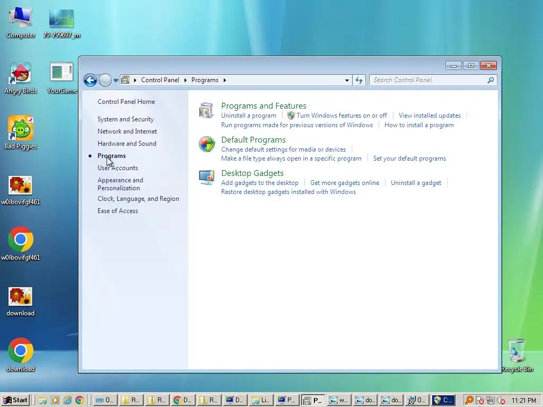Click the Back arrow button in Control Panel
The image size is (543, 407).
click(x=90, y=81)
